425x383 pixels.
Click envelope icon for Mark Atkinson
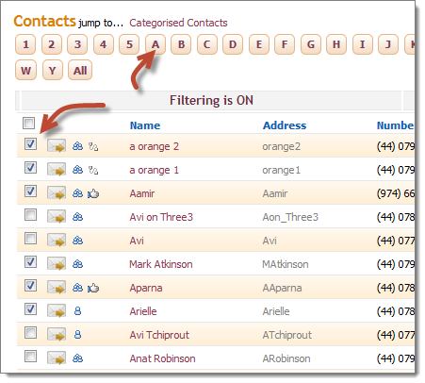pyautogui.click(x=57, y=264)
